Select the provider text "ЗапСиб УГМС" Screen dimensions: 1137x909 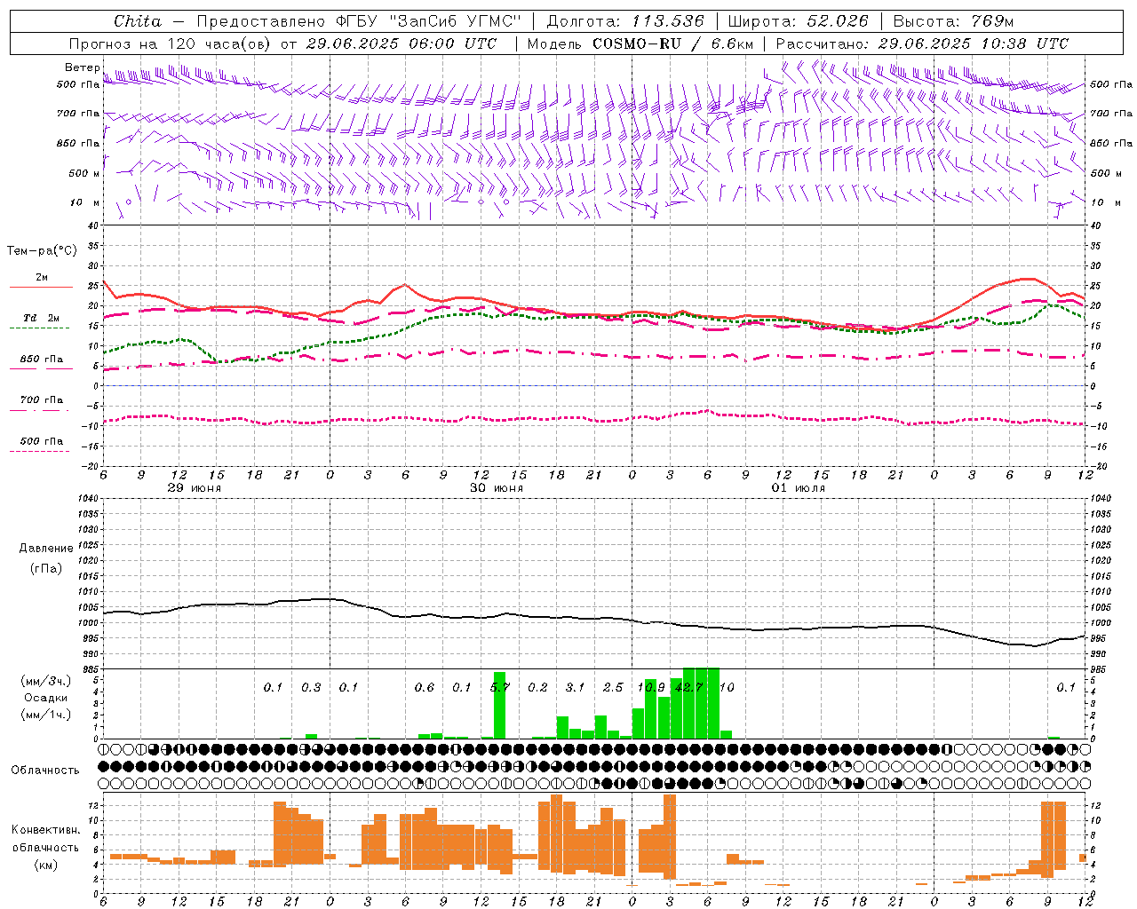click(456, 21)
